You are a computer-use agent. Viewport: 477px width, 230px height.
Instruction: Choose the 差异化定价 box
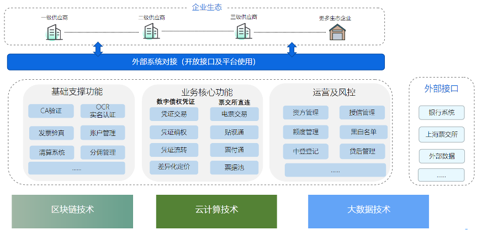[x=174, y=167]
